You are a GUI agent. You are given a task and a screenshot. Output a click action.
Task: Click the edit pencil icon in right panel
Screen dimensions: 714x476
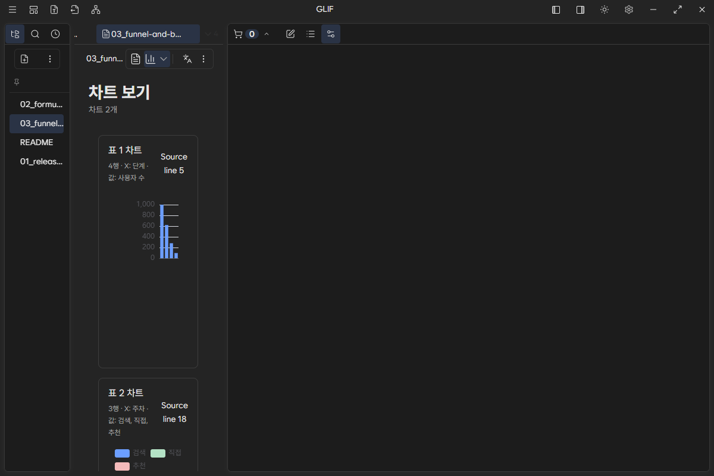point(290,34)
